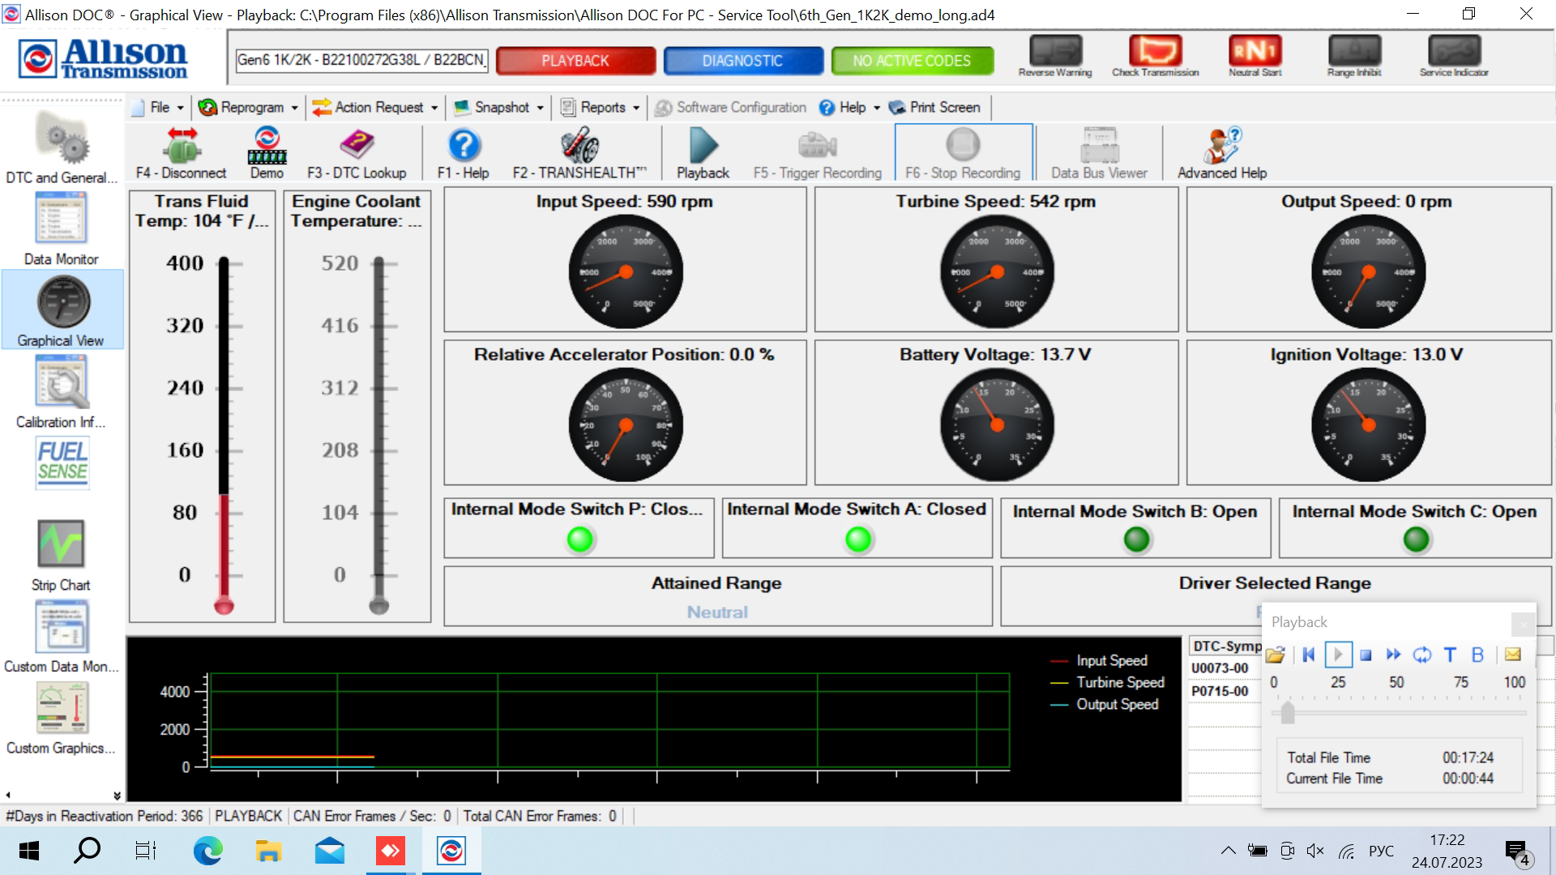Select the Demo tool in the toolbar
The image size is (1556, 875).
point(266,152)
